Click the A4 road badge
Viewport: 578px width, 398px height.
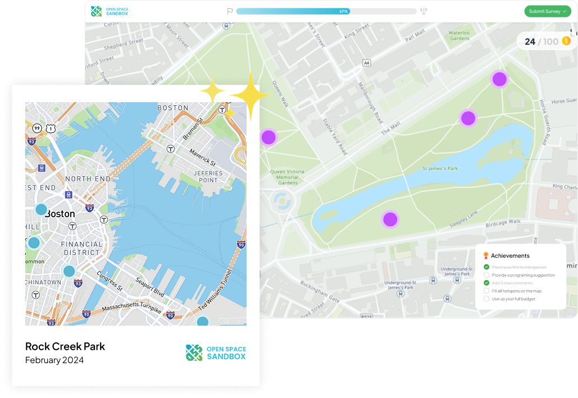point(366,63)
